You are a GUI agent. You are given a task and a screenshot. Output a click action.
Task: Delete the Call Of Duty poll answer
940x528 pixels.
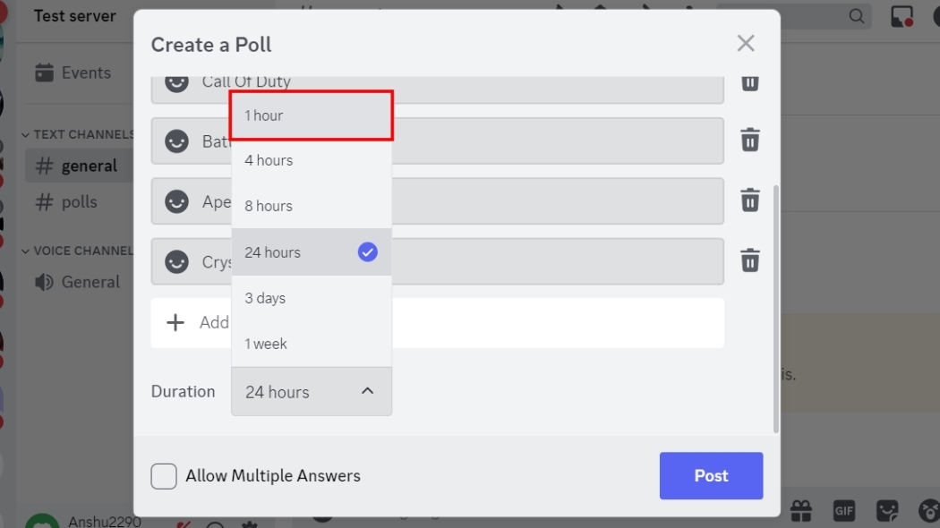pyautogui.click(x=749, y=81)
